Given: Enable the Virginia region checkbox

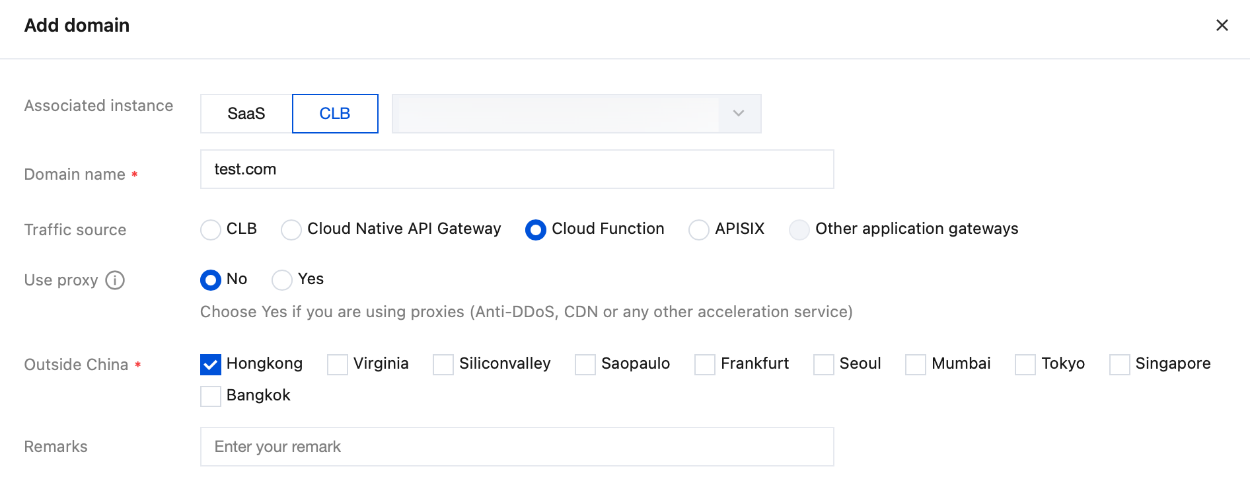Looking at the screenshot, I should [x=338, y=365].
